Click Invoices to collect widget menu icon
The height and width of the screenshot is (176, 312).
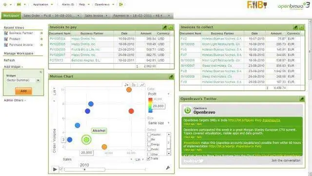[x=302, y=27]
